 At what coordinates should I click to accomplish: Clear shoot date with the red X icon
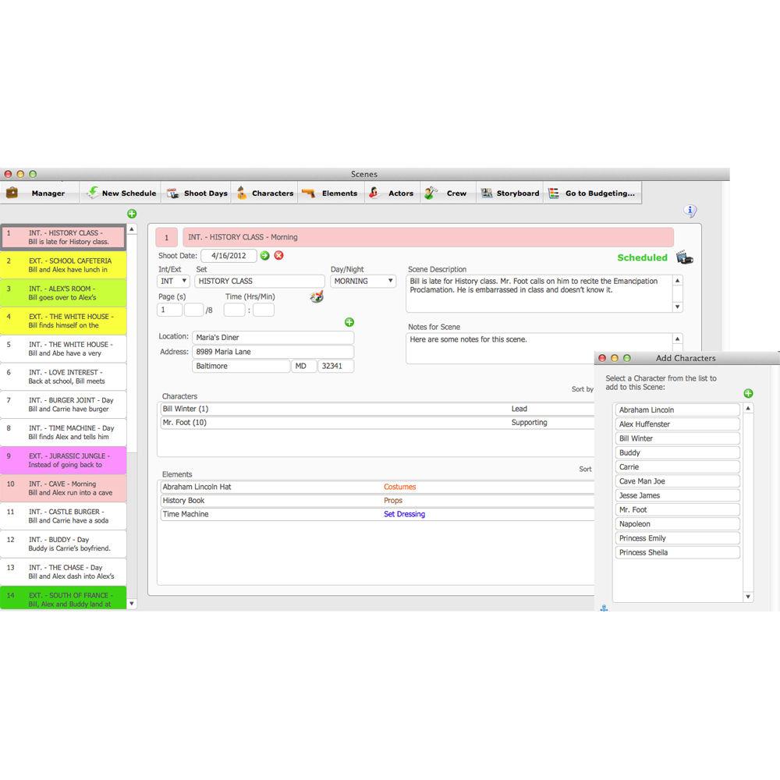pos(278,255)
